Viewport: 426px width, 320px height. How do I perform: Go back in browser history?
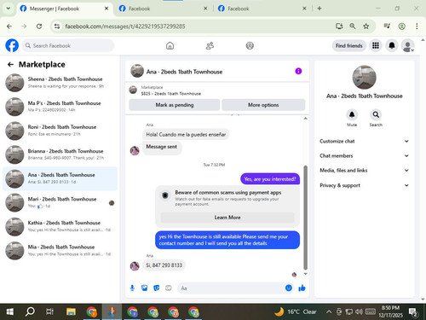tap(9, 26)
